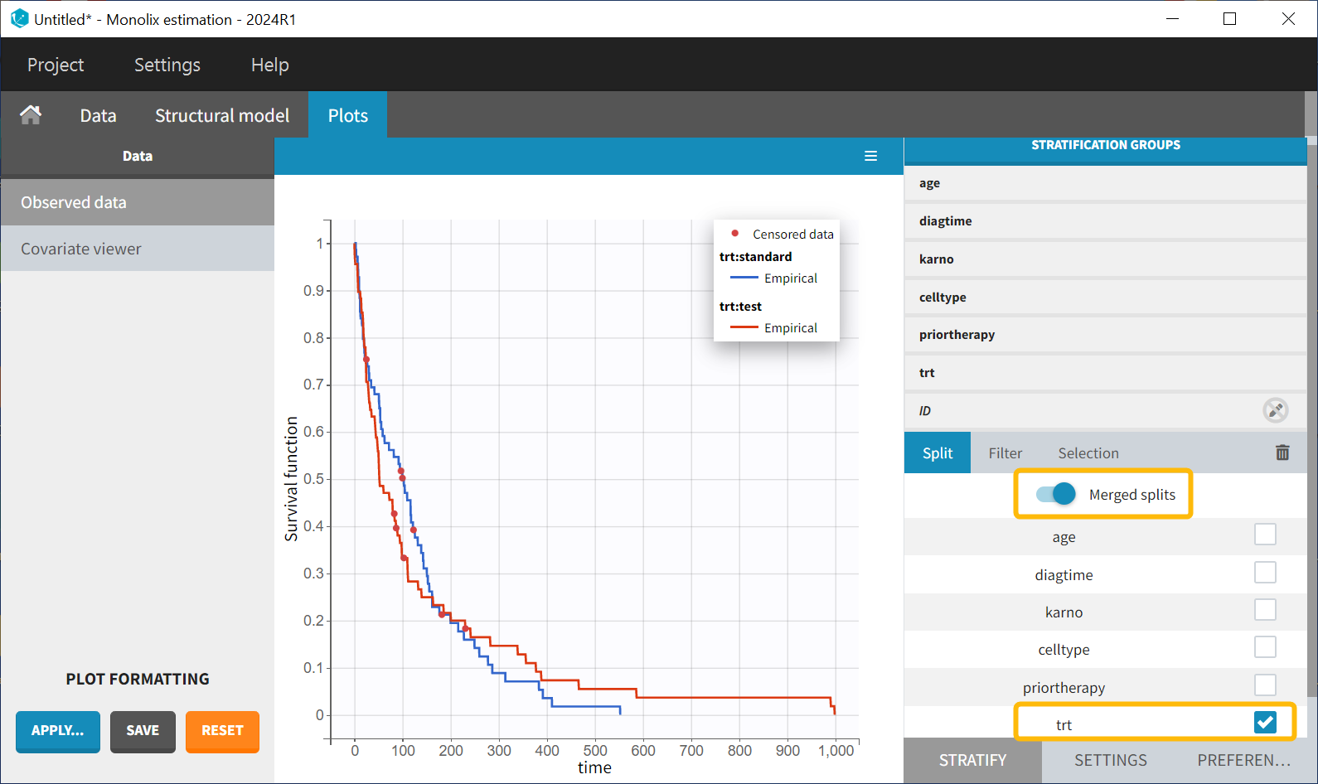1318x784 pixels.
Task: Click the red trt:test legend line
Action: (x=744, y=328)
